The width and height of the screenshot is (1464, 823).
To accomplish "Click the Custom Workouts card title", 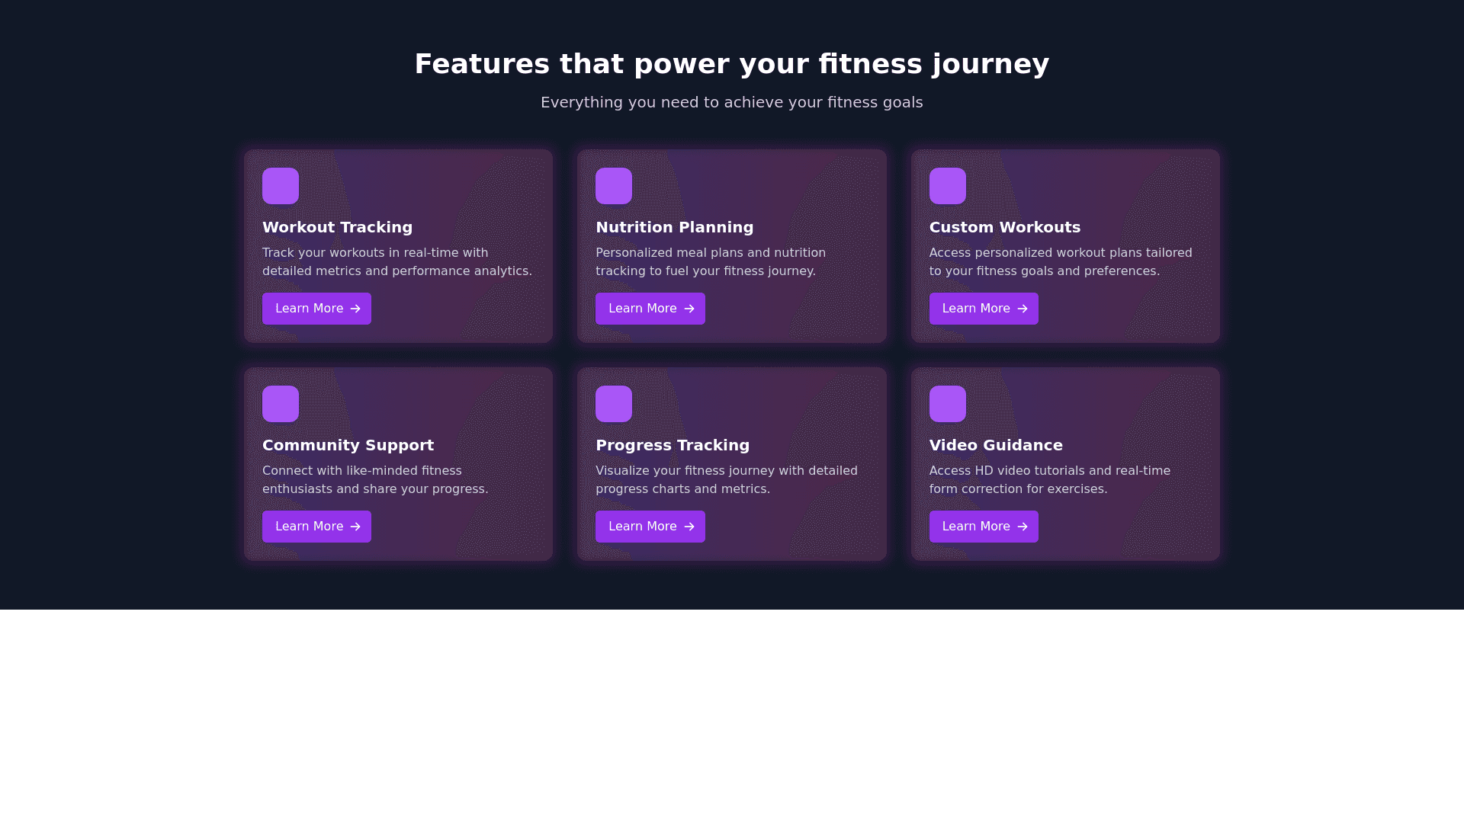I will [x=1004, y=227].
